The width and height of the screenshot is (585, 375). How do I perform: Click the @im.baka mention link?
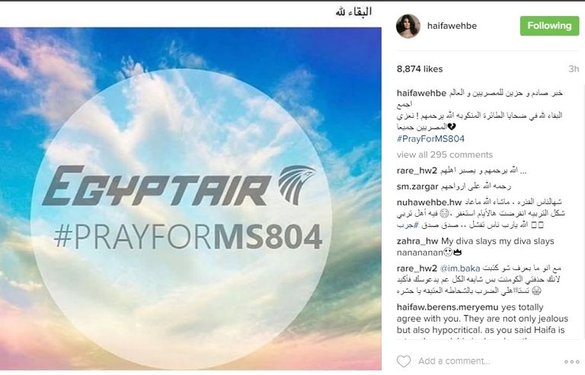[x=460, y=268]
